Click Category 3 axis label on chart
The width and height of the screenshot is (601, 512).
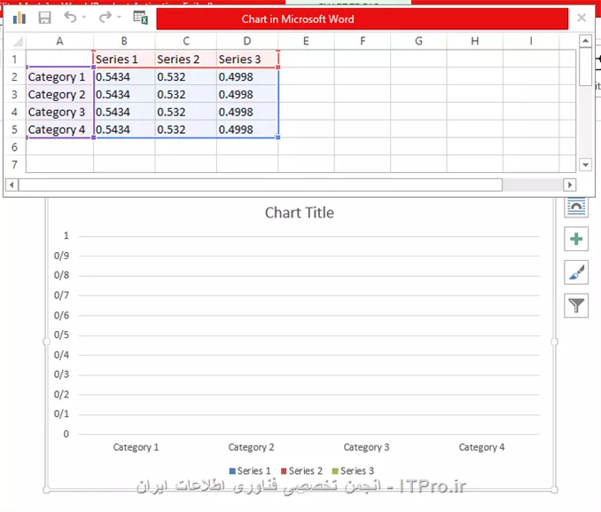pos(366,447)
